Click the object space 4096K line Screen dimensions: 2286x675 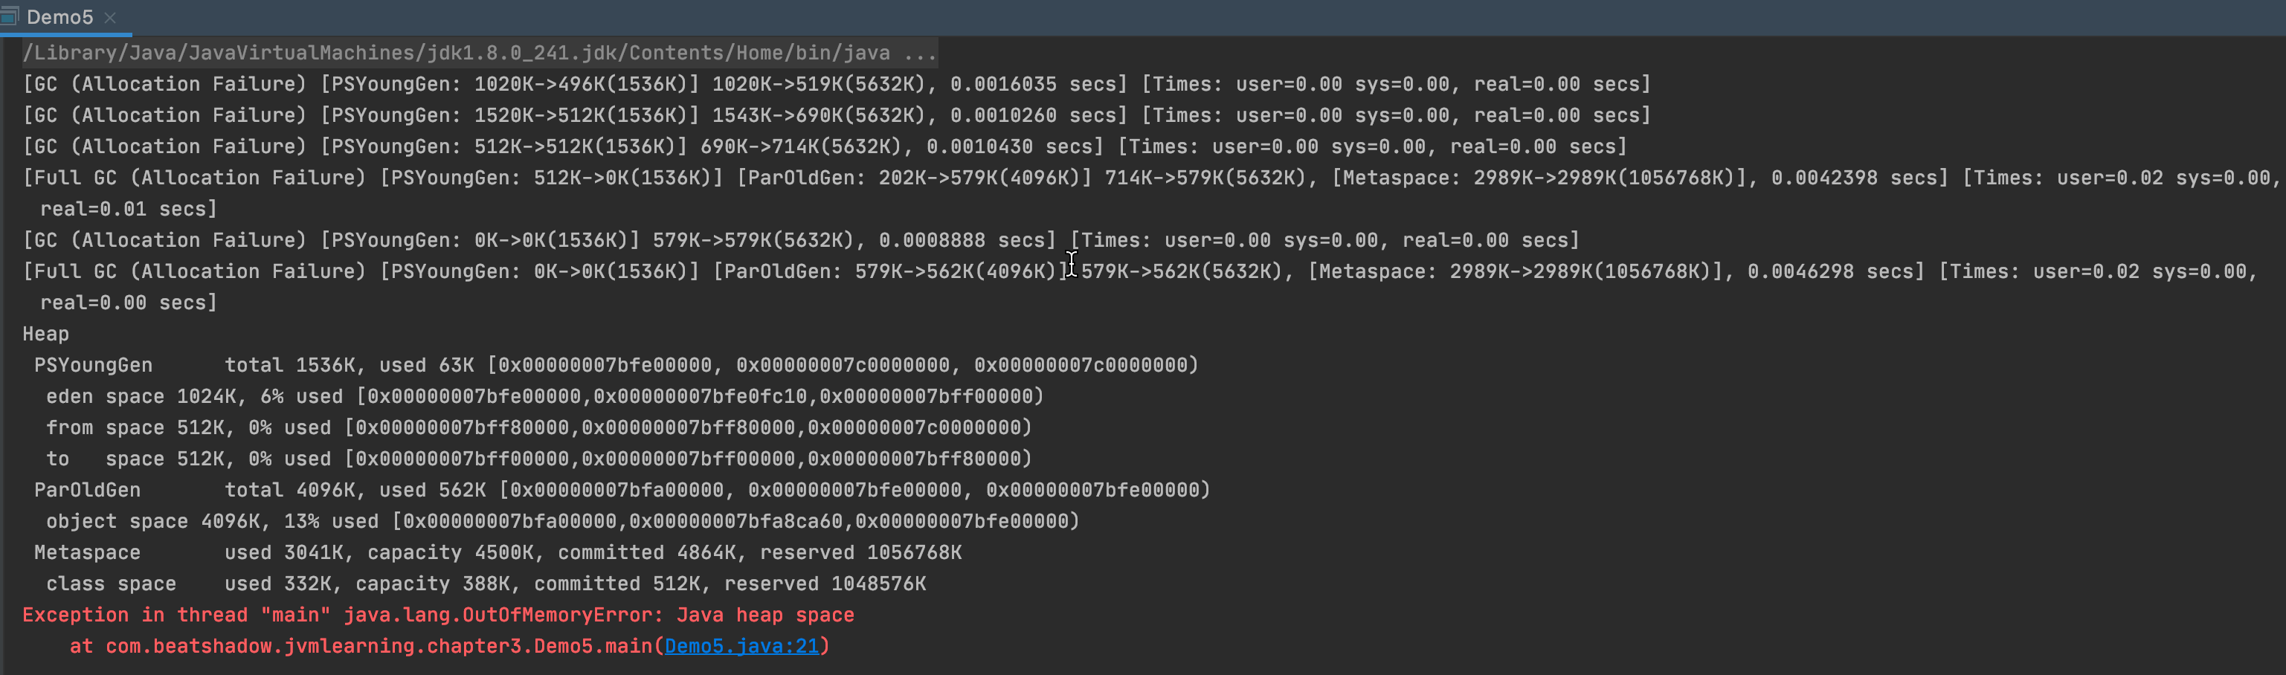tap(561, 522)
